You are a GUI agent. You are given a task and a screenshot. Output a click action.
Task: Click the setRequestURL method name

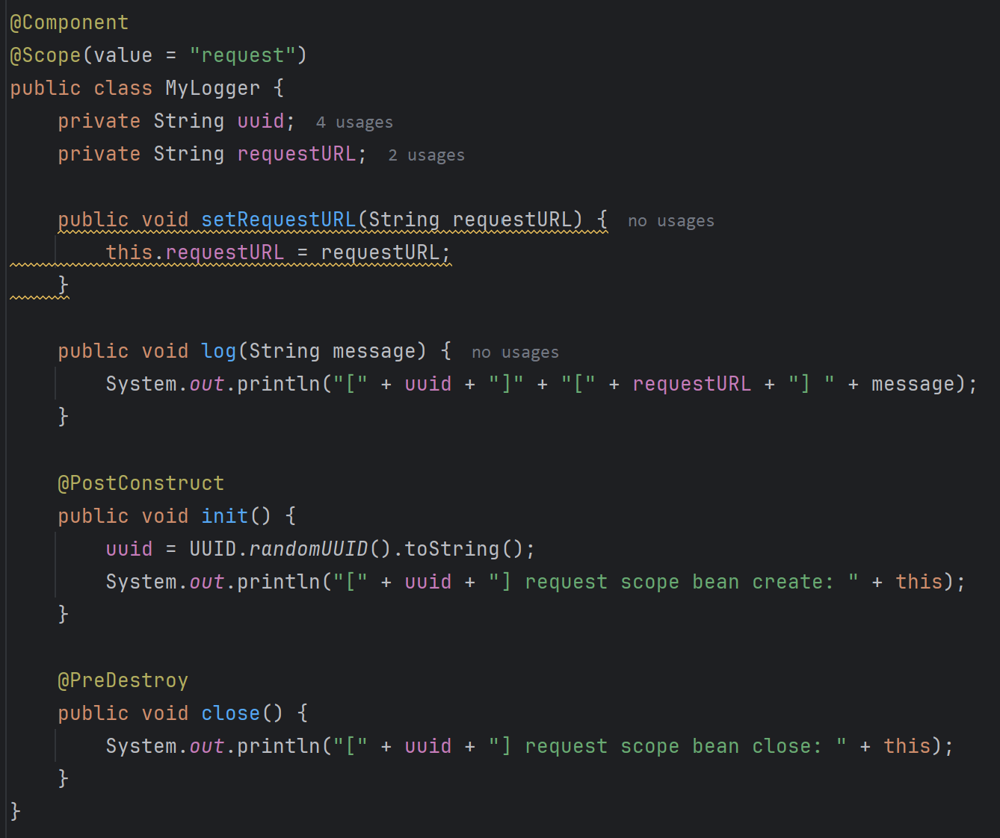[x=279, y=220]
